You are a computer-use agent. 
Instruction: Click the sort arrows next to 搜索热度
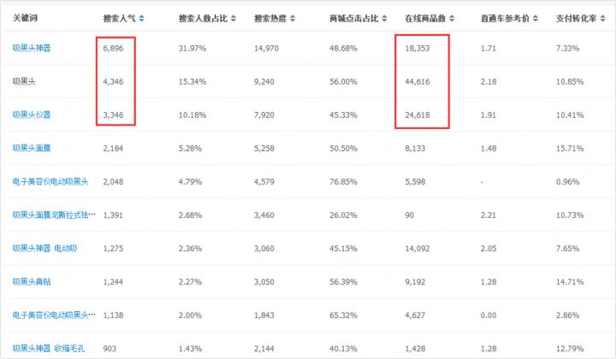[293, 18]
